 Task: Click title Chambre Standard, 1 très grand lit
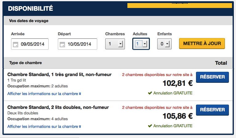(x=59, y=75)
